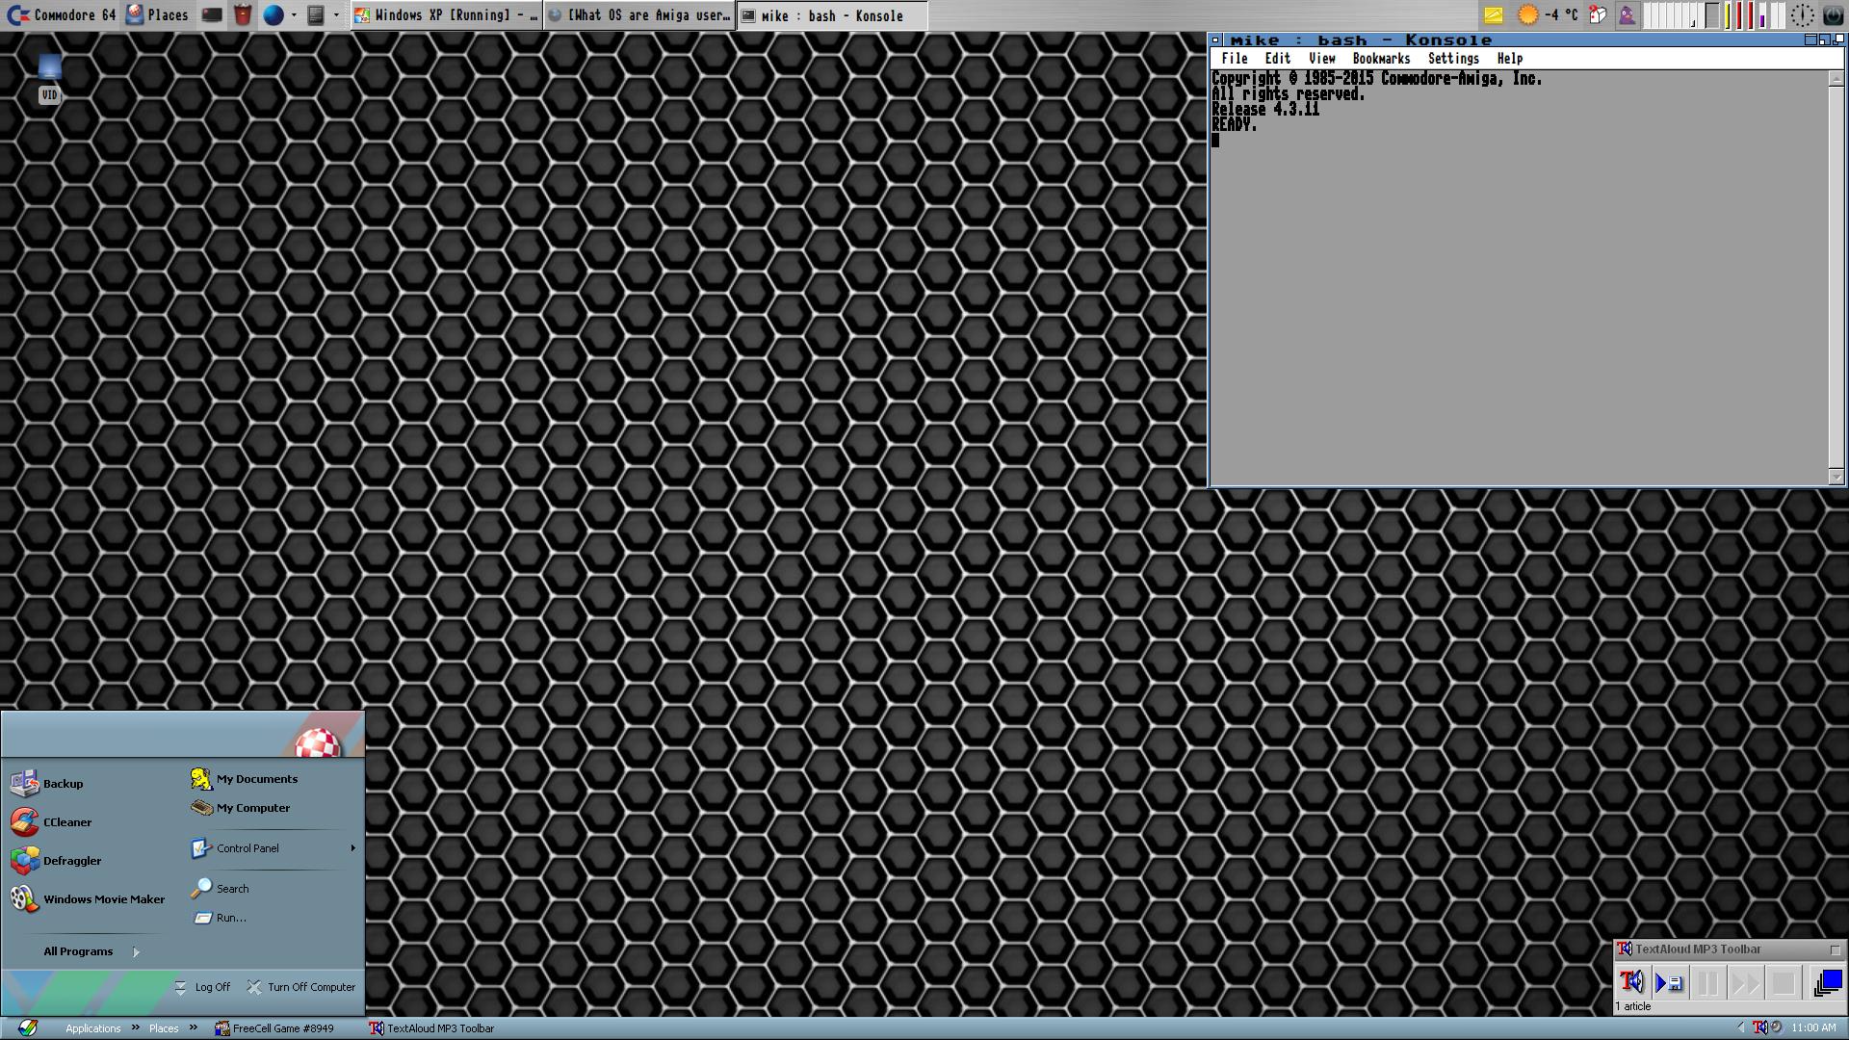Screen dimensions: 1849x1040
Task: Click TextAloud stacked blue windows icon
Action: (1828, 982)
